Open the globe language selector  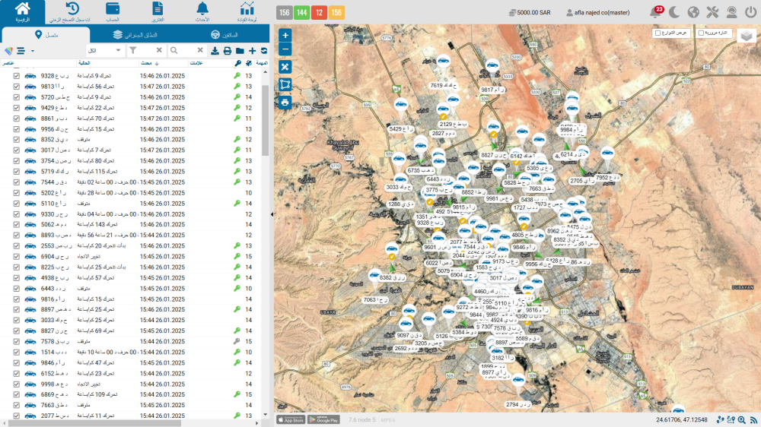click(x=693, y=12)
